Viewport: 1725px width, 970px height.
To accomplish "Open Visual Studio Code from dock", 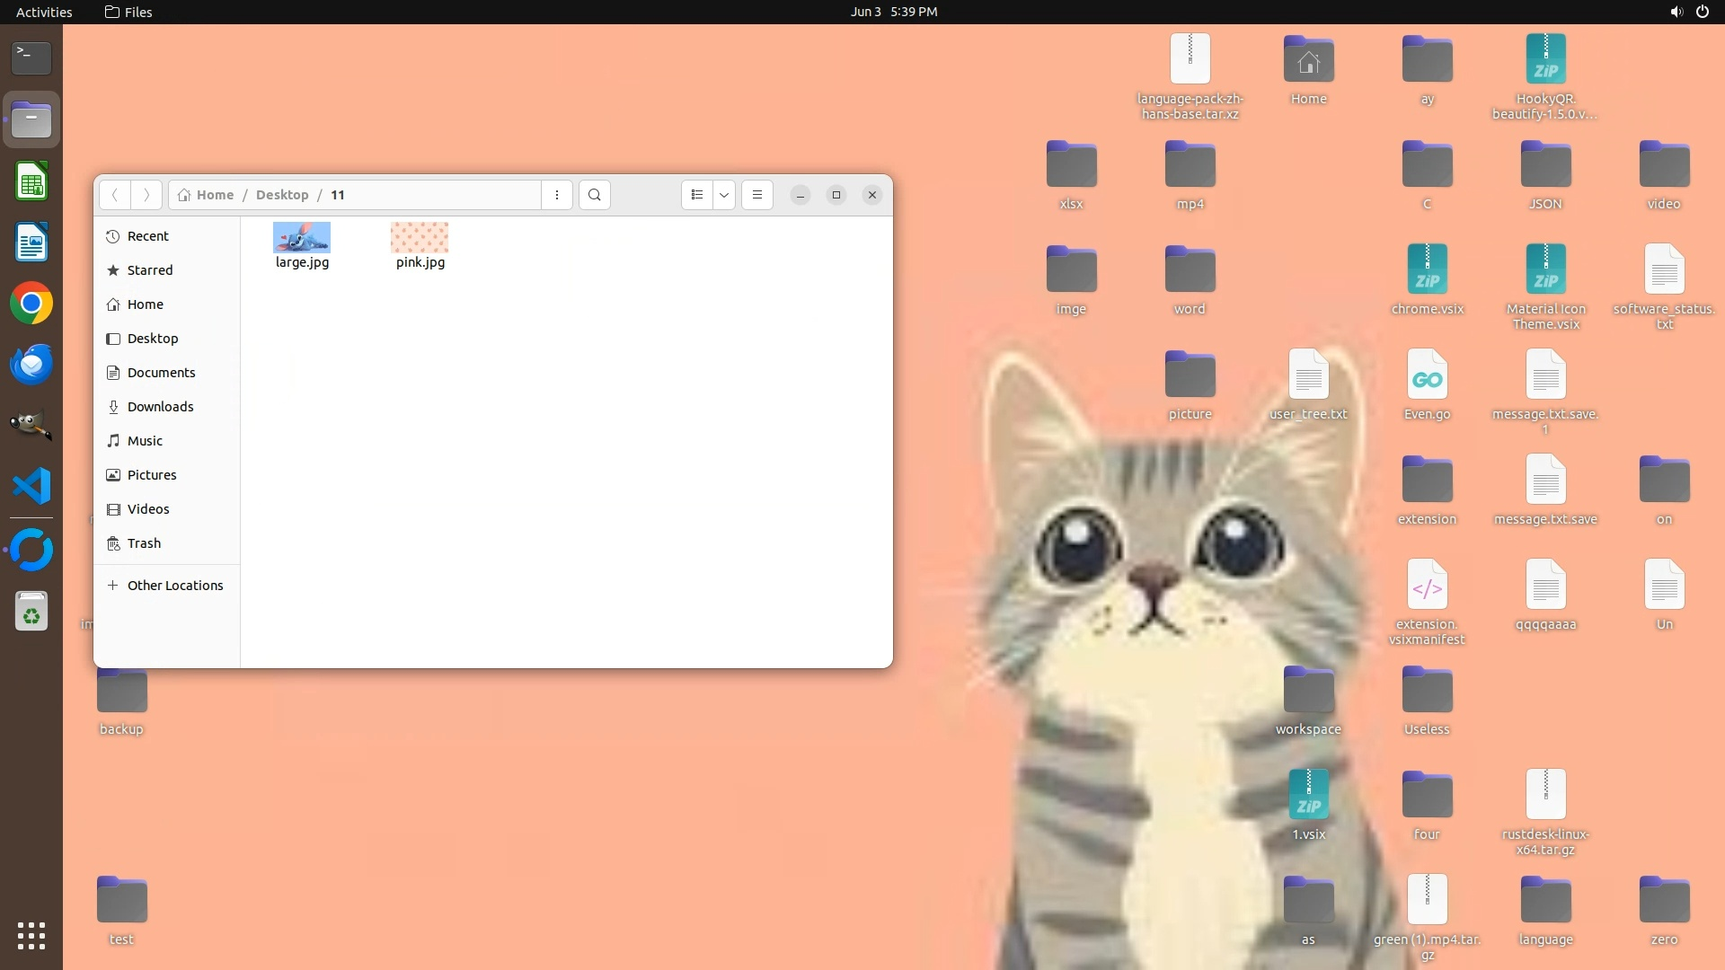I will click(x=31, y=486).
